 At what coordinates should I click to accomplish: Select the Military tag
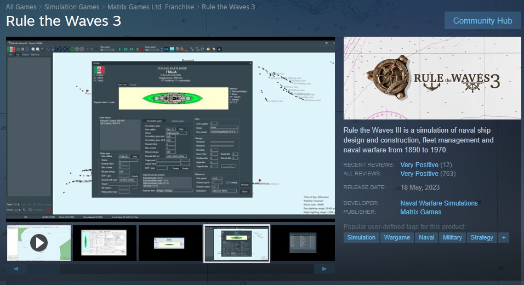[x=452, y=237]
